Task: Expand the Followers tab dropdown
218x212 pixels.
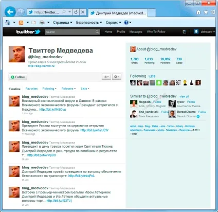Action: coord(68,89)
